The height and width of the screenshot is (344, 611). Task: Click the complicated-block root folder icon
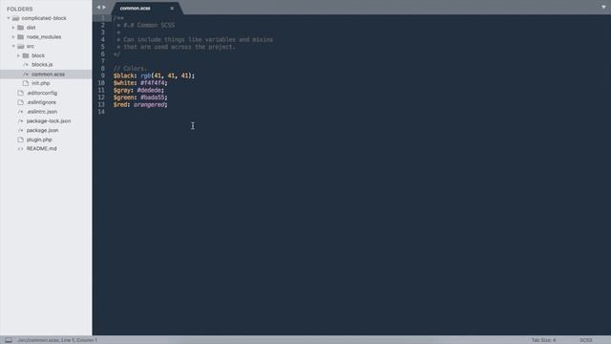click(15, 18)
